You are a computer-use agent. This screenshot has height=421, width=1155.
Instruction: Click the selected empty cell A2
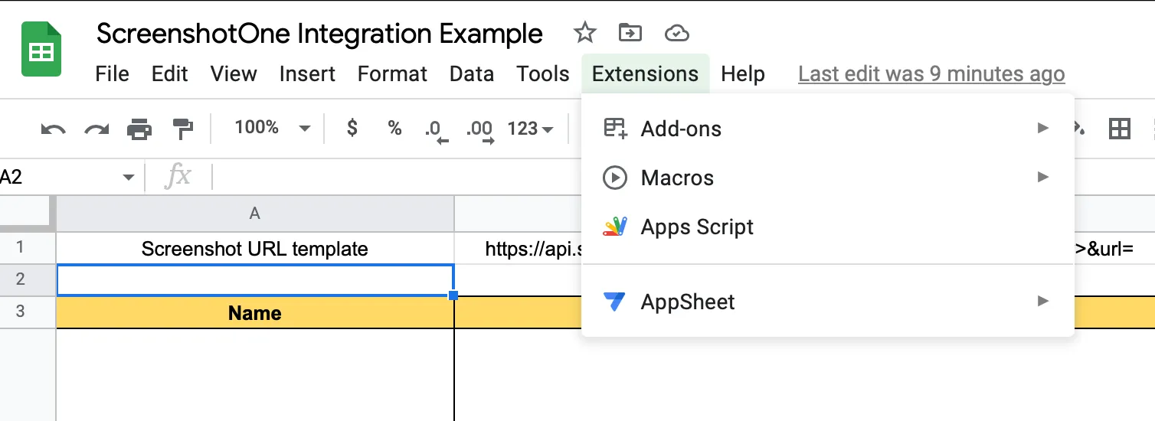click(255, 280)
